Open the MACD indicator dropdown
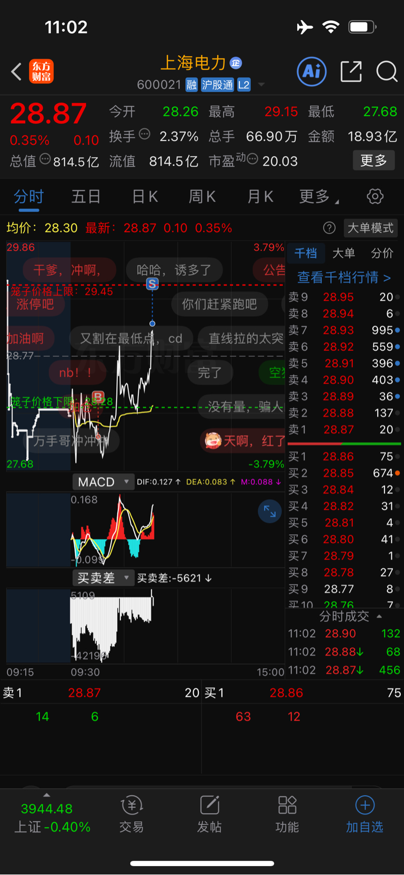 coord(103,482)
